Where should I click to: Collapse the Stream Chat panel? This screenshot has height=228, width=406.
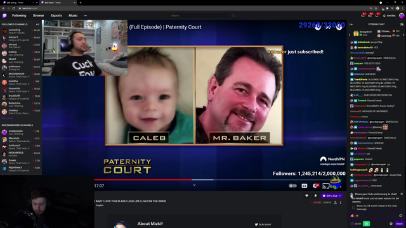tap(351, 24)
